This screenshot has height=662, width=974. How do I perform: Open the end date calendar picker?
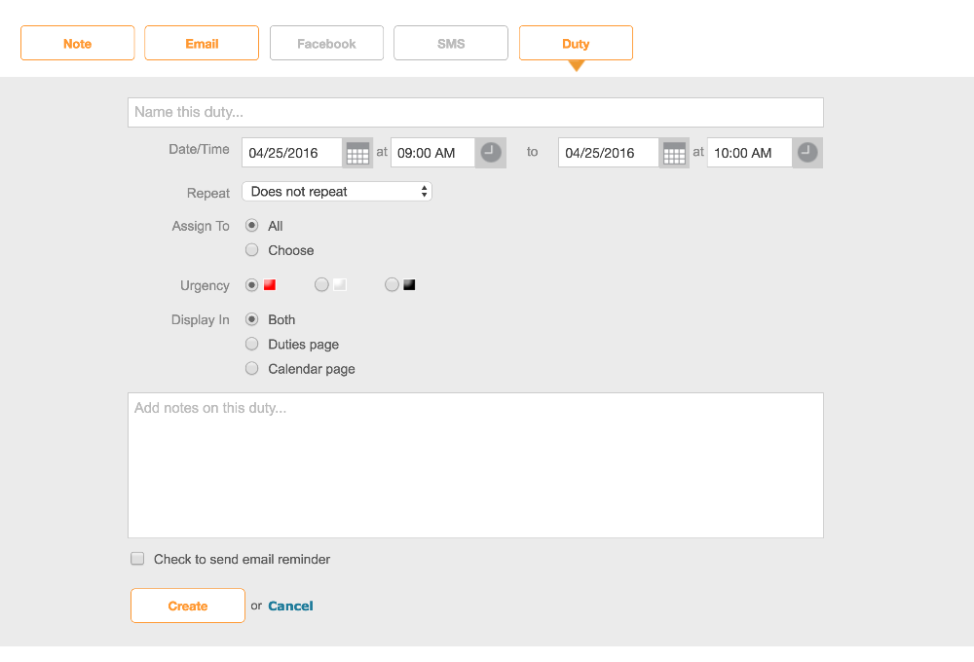674,153
